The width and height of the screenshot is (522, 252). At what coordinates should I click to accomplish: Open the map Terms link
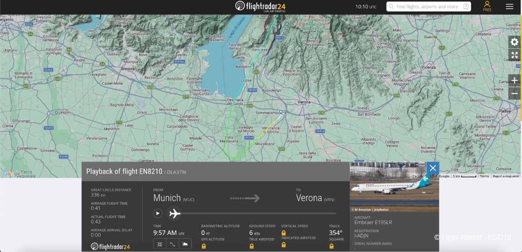485,176
